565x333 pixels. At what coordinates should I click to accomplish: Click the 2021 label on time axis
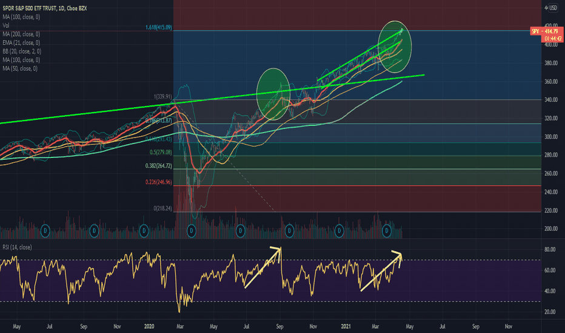point(346,326)
